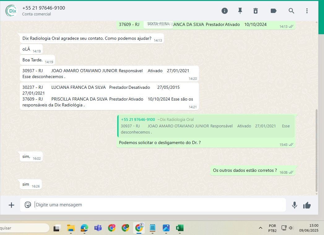Open Chrome with green O profile badge
324x235 pixels.
coord(125,228)
